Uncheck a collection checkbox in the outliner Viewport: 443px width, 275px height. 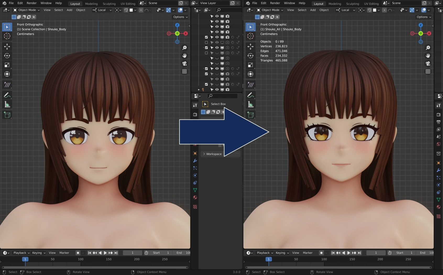click(x=206, y=37)
